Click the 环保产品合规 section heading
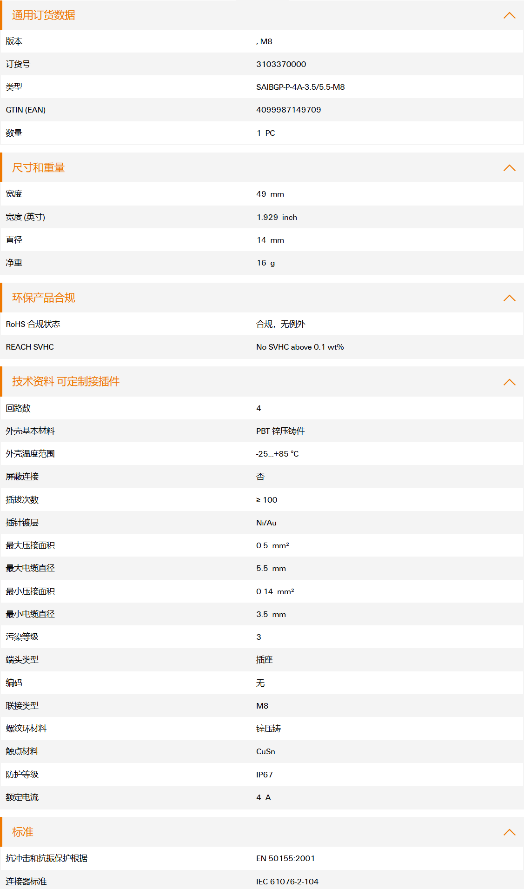The width and height of the screenshot is (524, 889). point(44,298)
